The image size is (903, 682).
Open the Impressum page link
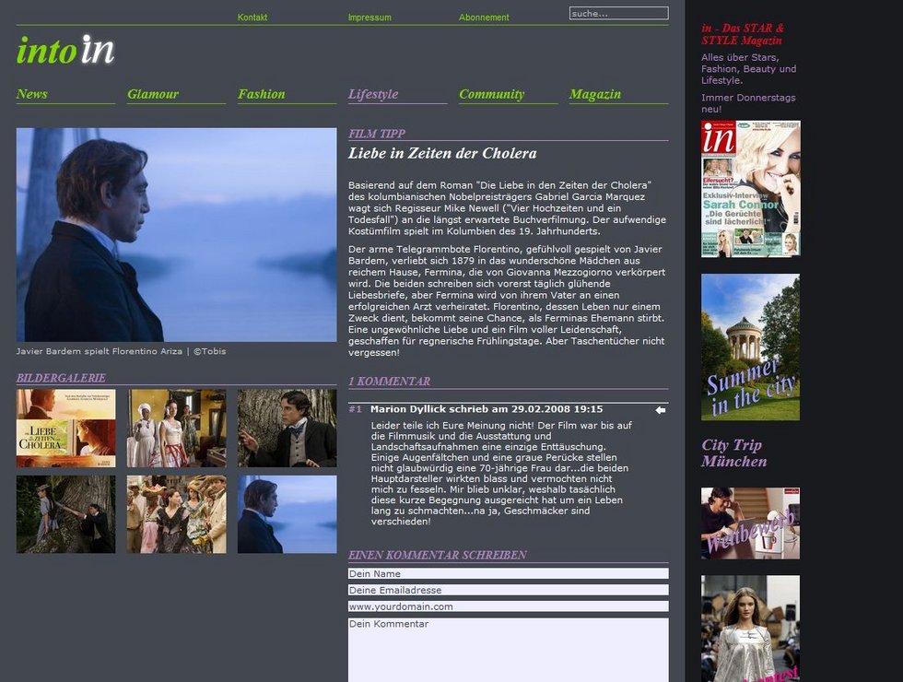[x=369, y=18]
